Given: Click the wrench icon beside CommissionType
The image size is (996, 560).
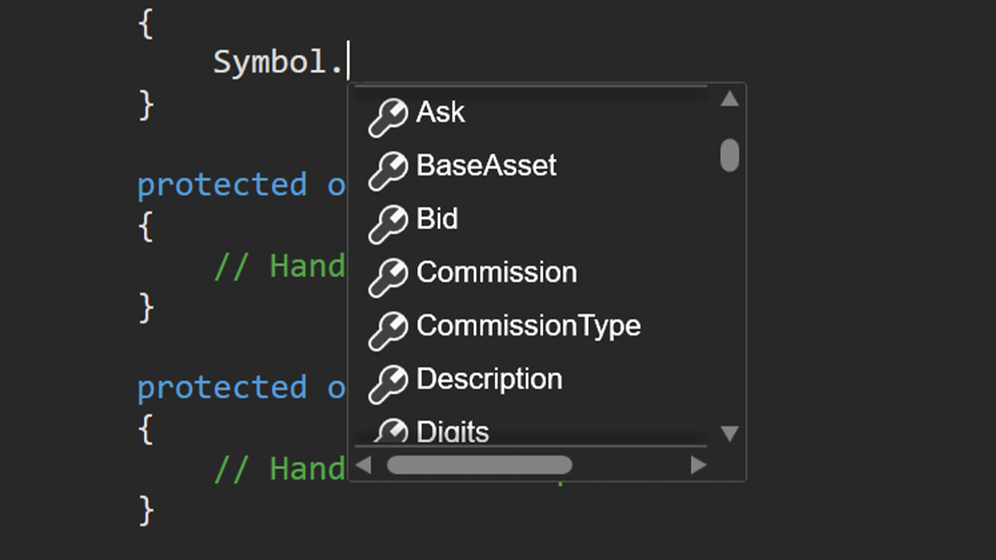Looking at the screenshot, I should [x=388, y=331].
